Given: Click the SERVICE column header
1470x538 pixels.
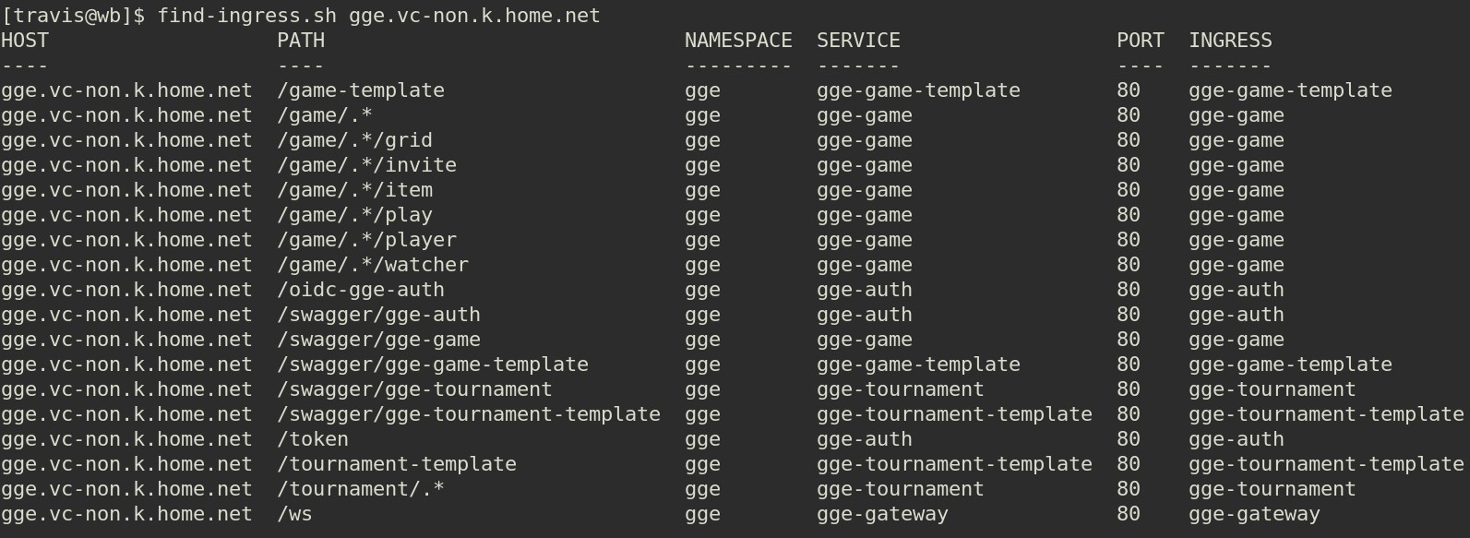Looking at the screenshot, I should point(858,41).
